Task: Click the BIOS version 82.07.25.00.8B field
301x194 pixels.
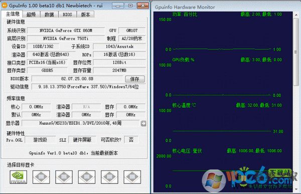Action: 77,79
